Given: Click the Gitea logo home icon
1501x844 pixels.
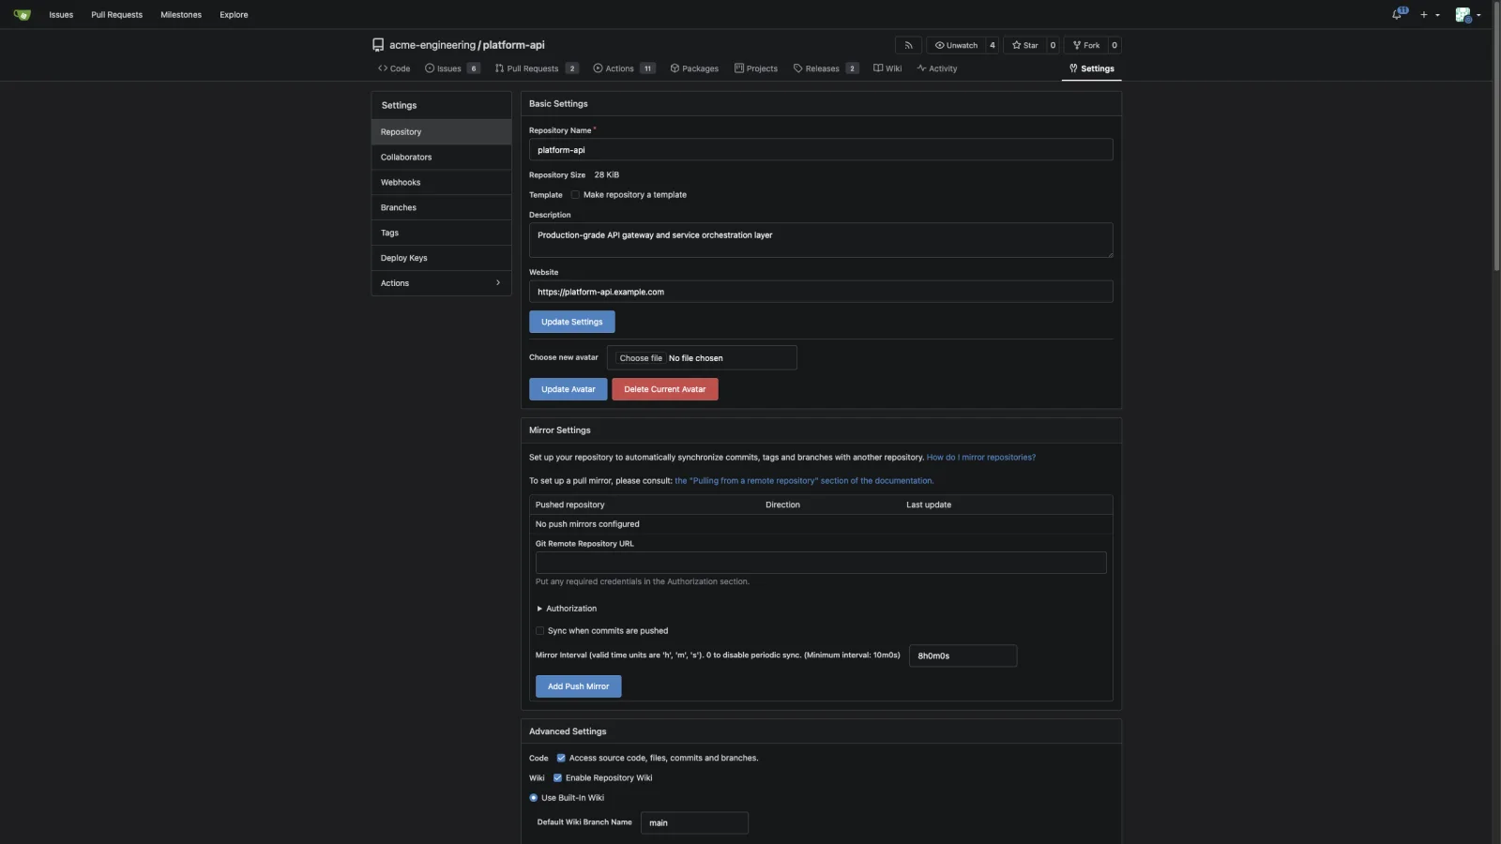Looking at the screenshot, I should tap(23, 14).
